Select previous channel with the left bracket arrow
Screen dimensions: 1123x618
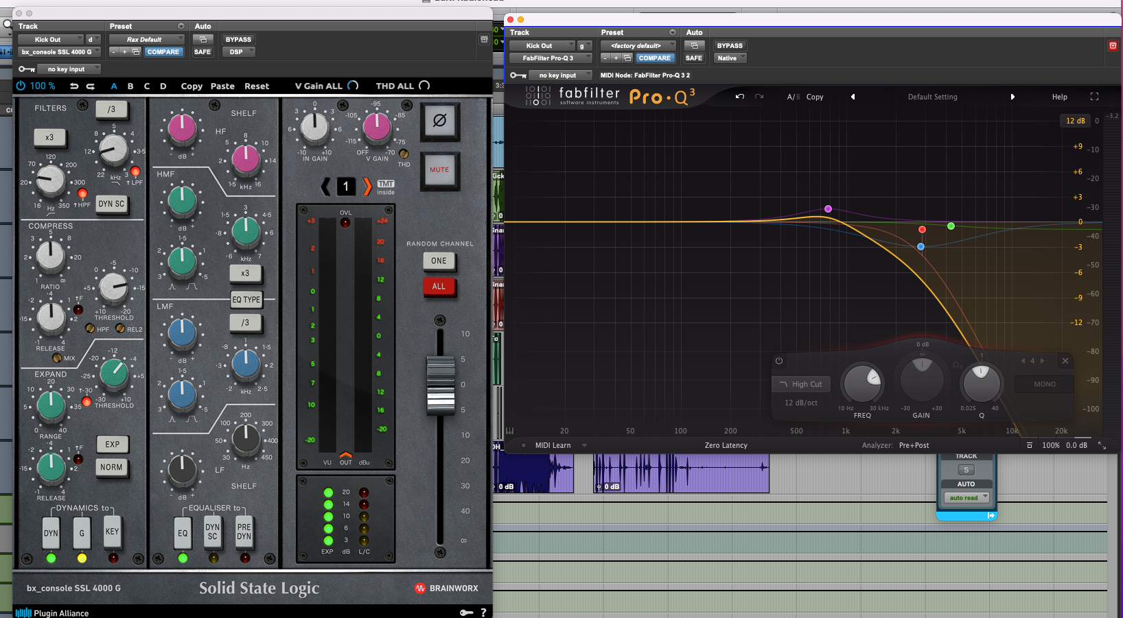coord(326,186)
